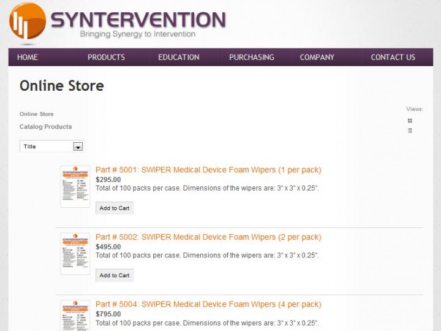This screenshot has height=331, width=441.
Task: Switch to grid view icon
Action: pyautogui.click(x=410, y=121)
